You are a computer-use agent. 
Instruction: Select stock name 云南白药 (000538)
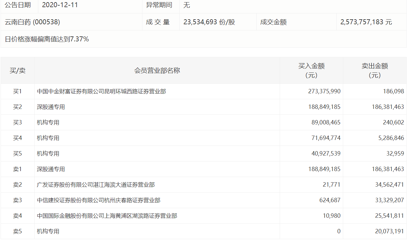(32, 22)
